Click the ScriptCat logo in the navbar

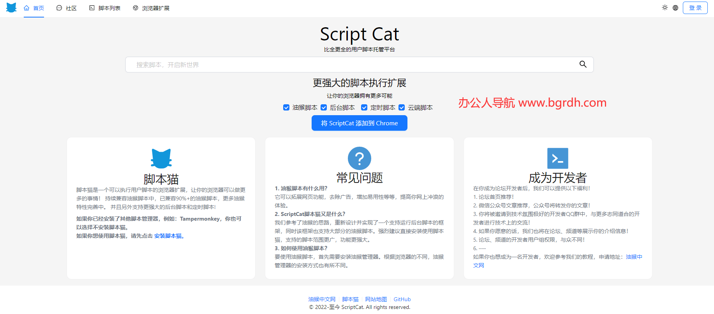[11, 7]
